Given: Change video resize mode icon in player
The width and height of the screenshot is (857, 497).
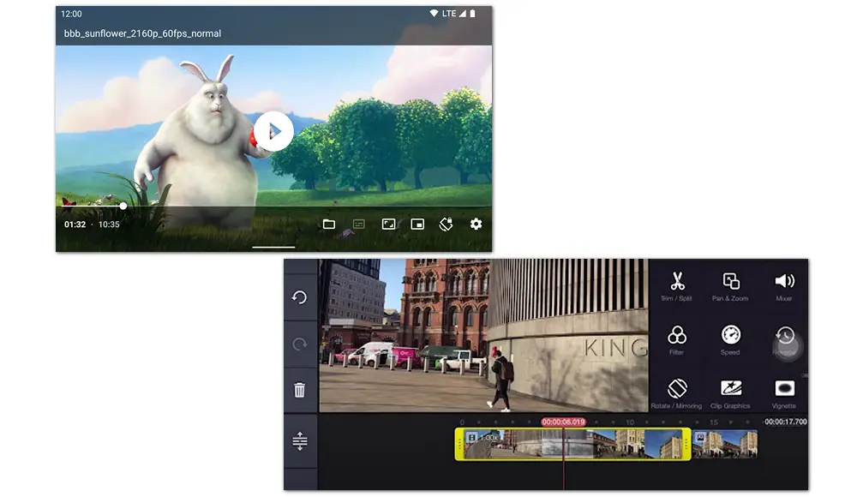Looking at the screenshot, I should pyautogui.click(x=388, y=225).
